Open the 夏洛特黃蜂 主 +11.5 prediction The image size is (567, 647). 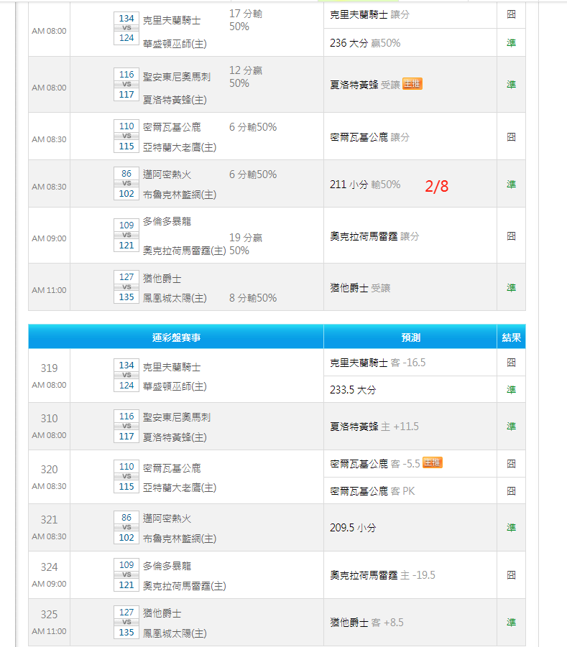(374, 427)
